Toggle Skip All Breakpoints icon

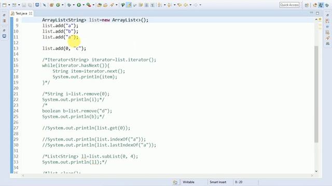[45, 5]
